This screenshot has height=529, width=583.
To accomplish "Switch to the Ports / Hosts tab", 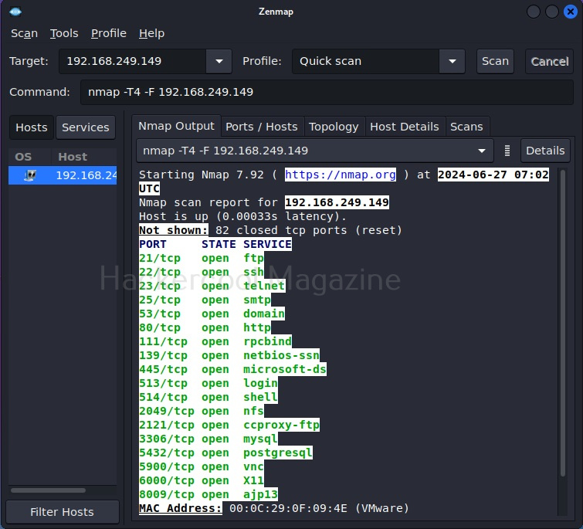I will (262, 127).
